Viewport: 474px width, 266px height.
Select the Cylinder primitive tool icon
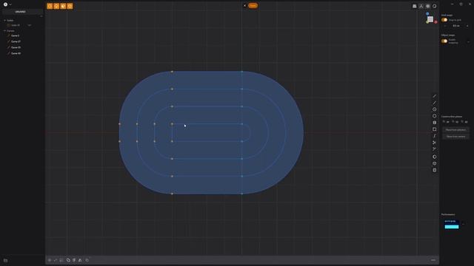tap(435, 163)
